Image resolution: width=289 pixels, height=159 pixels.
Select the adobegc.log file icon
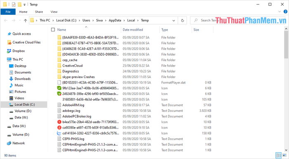click(59, 111)
